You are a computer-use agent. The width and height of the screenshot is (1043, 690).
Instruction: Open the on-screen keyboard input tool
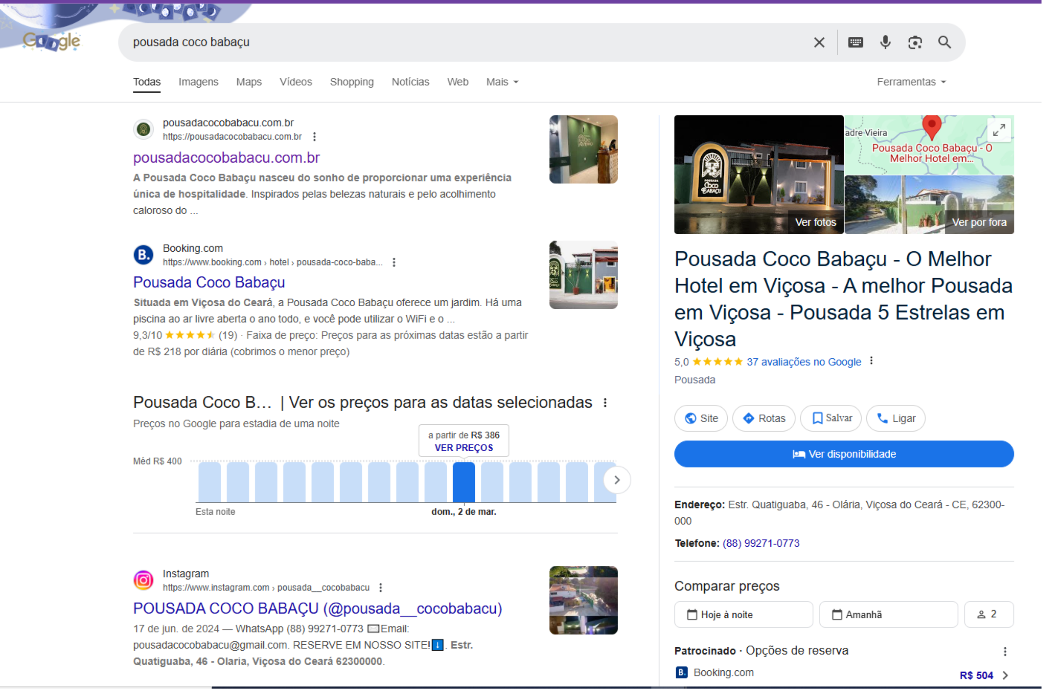[x=855, y=42]
